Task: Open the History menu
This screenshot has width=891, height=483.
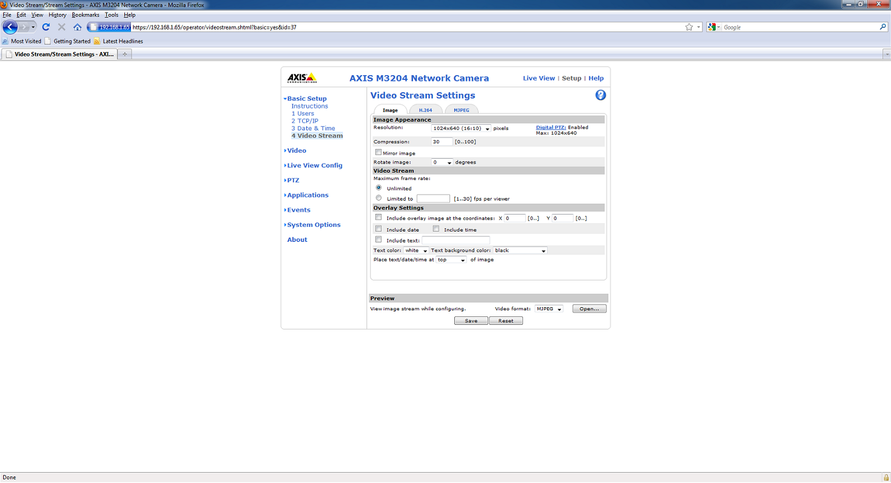Action: click(x=58, y=15)
